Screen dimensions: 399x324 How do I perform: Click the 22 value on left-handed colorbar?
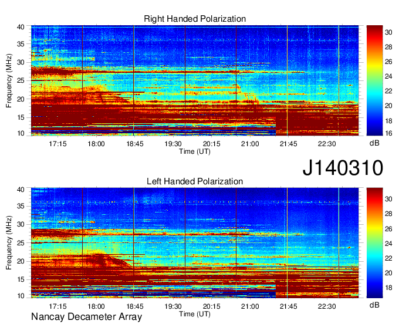point(388,258)
